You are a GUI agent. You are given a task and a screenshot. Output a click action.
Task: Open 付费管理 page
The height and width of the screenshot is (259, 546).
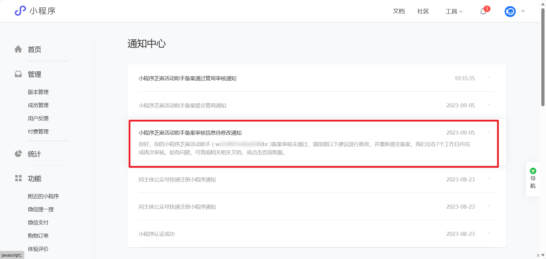(x=38, y=131)
